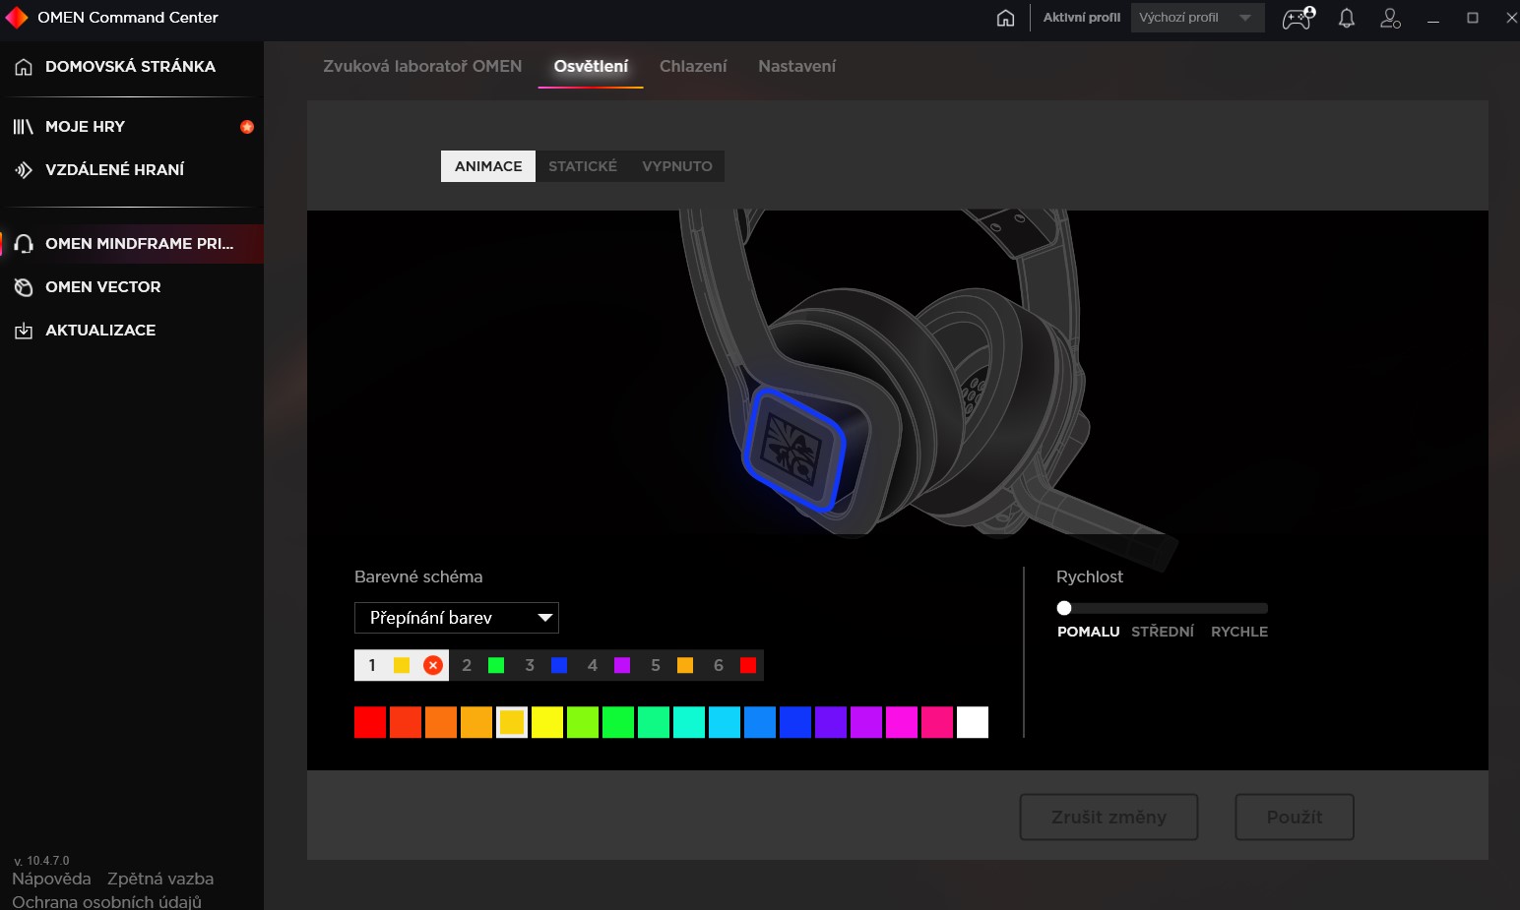Click the mouse icon beside OMEN VECTOR
1520x910 pixels.
[x=24, y=287]
